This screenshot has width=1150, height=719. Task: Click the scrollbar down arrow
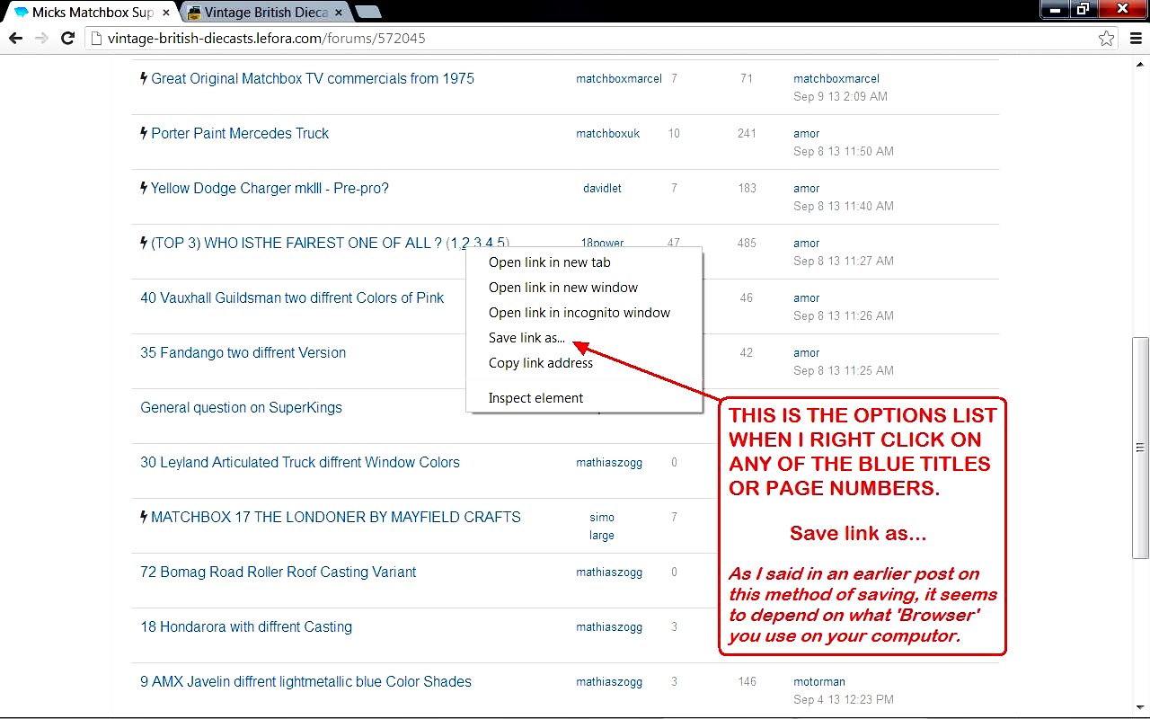(1140, 709)
